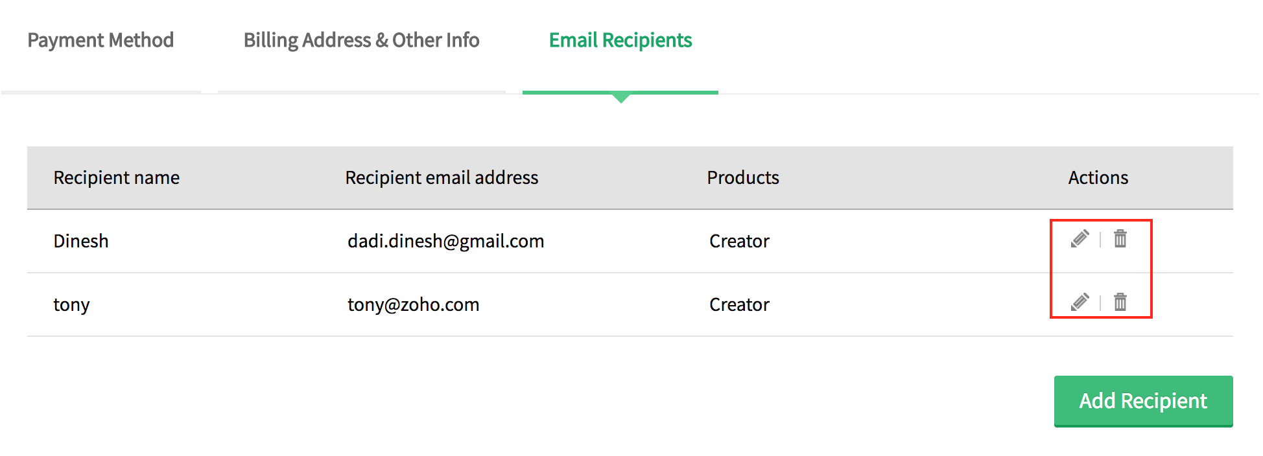Open the Payment Method tab
The image size is (1263, 456).
pyautogui.click(x=100, y=40)
